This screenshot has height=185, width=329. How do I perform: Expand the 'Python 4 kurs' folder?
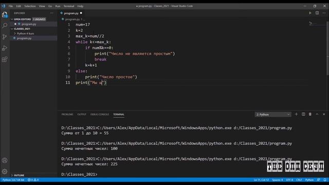25,33
